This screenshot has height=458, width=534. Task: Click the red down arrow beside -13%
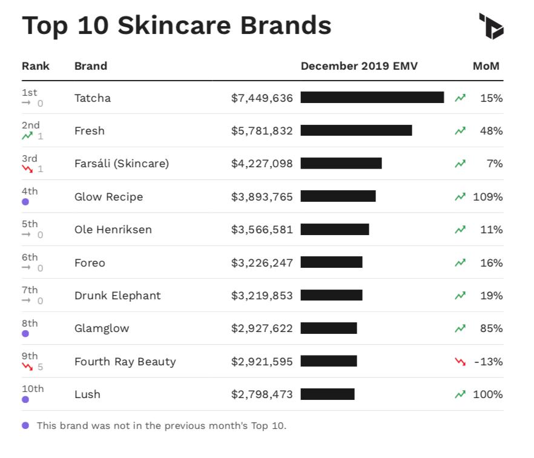click(460, 362)
